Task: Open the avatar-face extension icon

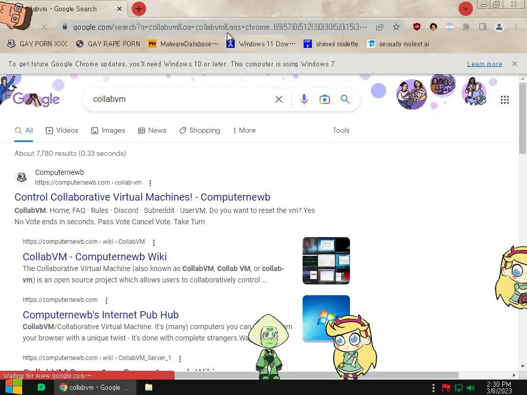Action: [433, 27]
